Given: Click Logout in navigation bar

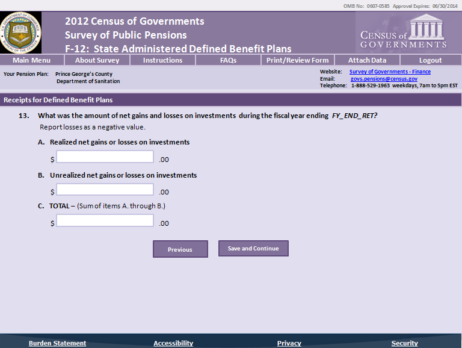Looking at the screenshot, I should [x=430, y=60].
